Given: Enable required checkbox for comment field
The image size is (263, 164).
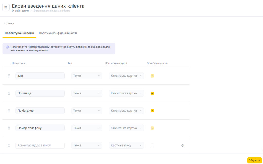Looking at the screenshot, I should [x=152, y=145].
